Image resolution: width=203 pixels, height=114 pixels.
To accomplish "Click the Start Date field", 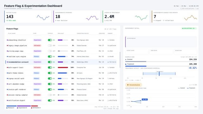I will coord(137,52).
